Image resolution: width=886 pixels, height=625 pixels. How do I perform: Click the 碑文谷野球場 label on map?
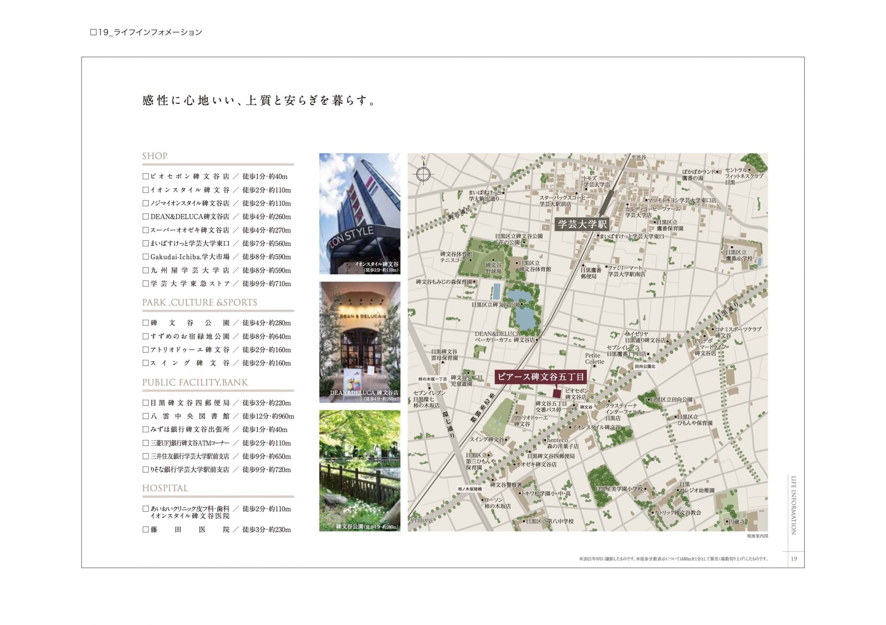click(x=494, y=268)
